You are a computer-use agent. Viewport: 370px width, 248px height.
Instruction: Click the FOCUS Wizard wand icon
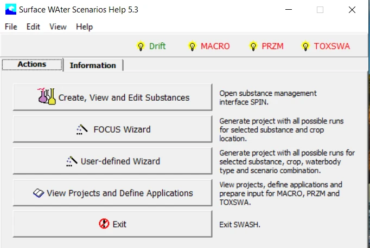[82, 129]
